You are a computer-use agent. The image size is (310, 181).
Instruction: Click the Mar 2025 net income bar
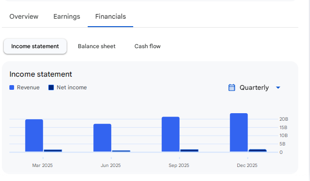coord(53,151)
